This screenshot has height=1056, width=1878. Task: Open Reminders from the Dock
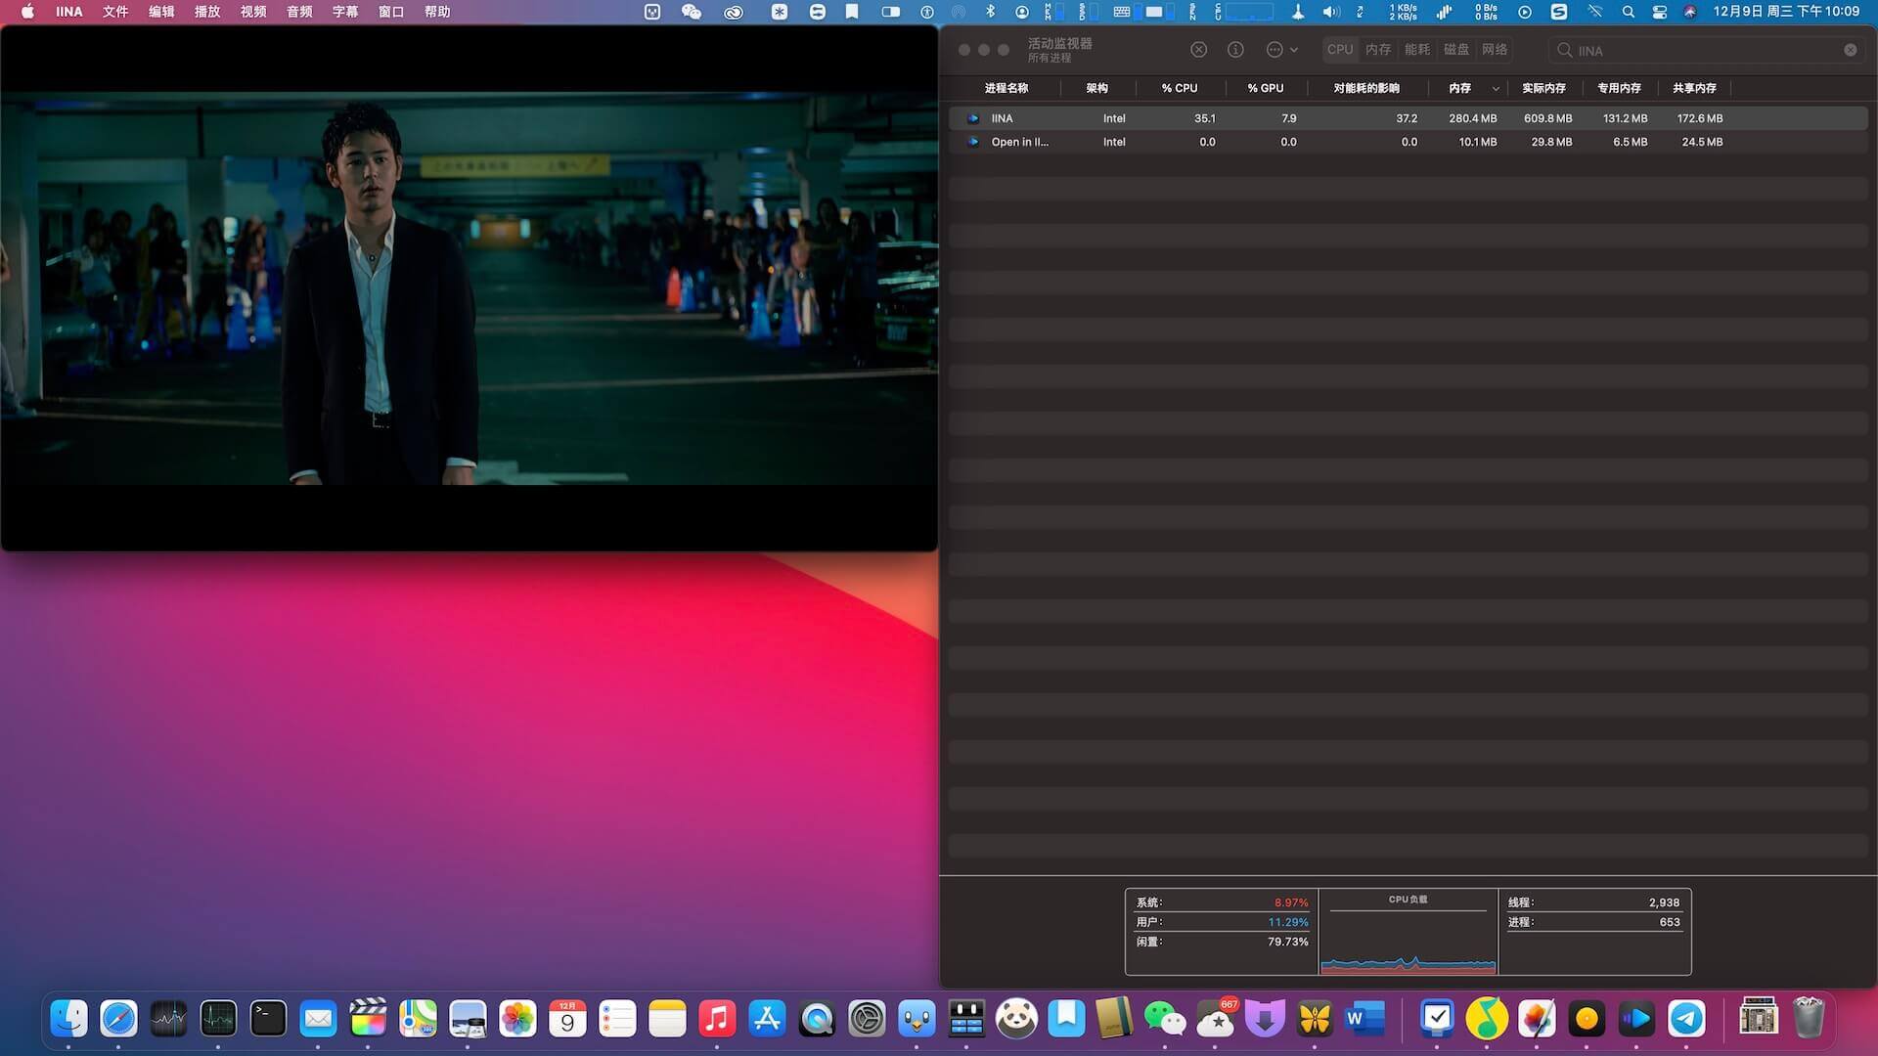pyautogui.click(x=617, y=1019)
